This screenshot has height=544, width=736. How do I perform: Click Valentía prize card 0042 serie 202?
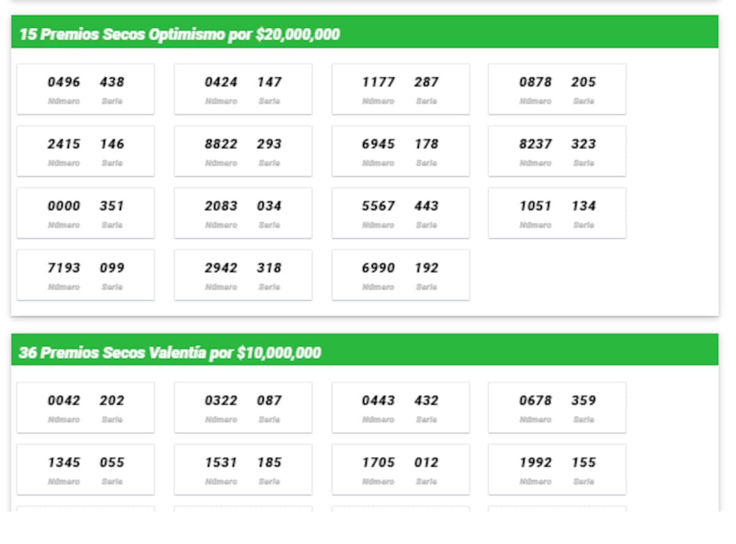point(86,408)
